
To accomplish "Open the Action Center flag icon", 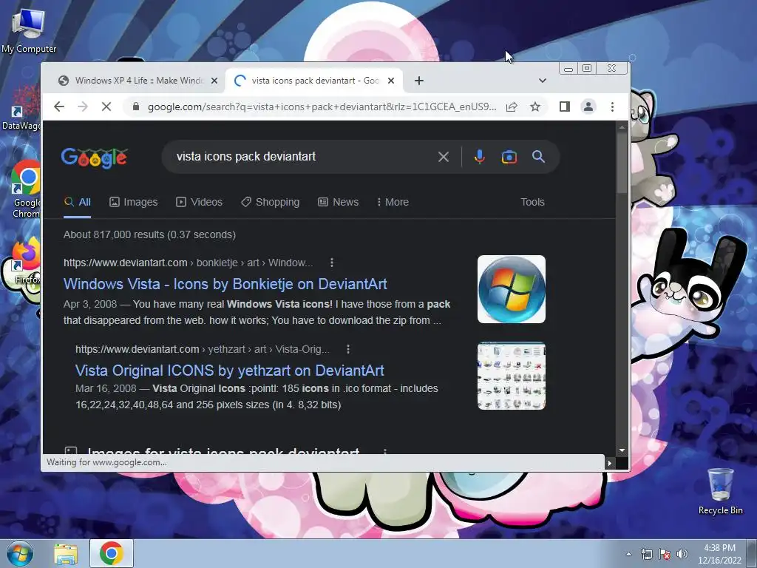I will point(665,554).
